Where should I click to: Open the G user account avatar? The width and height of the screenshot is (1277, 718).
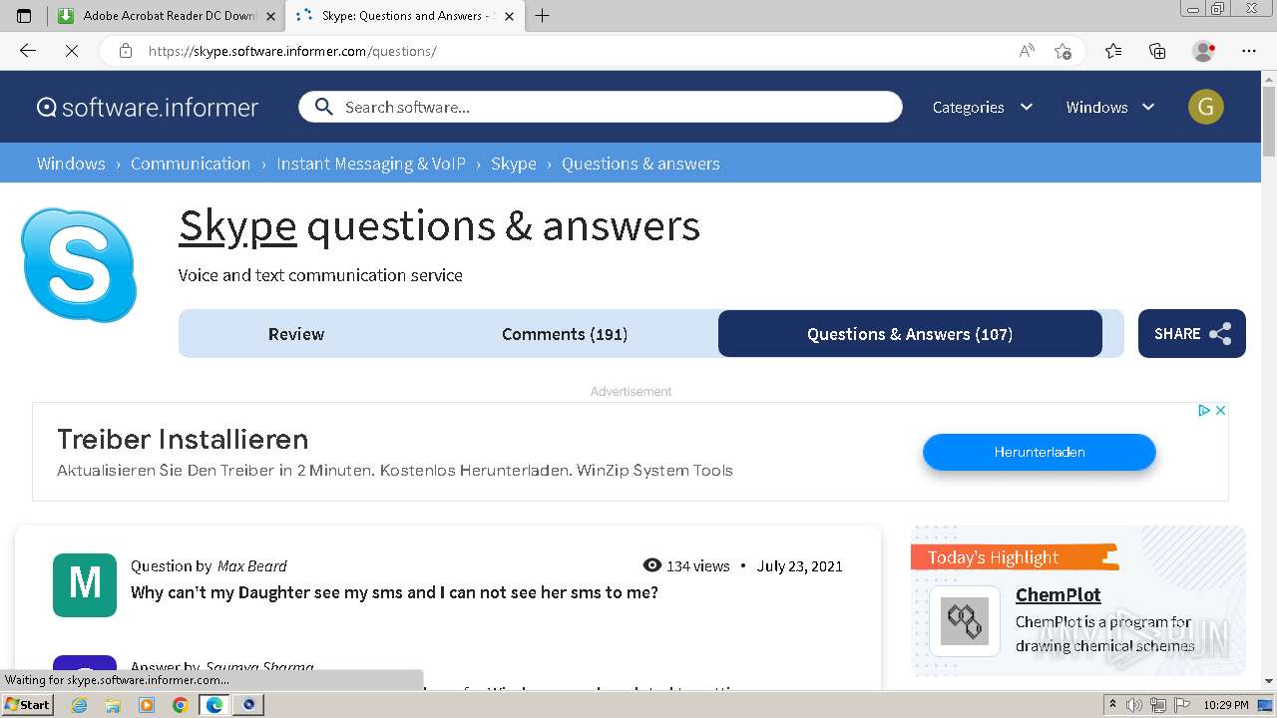1206,107
